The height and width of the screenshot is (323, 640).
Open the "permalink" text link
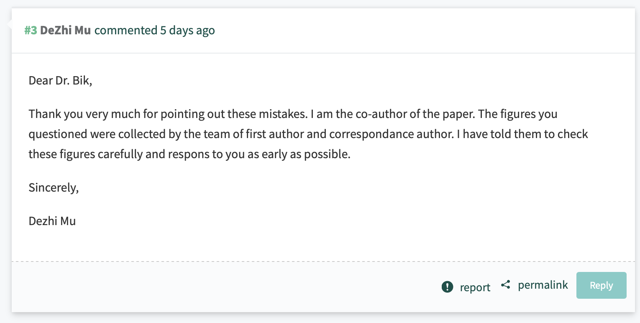click(543, 285)
